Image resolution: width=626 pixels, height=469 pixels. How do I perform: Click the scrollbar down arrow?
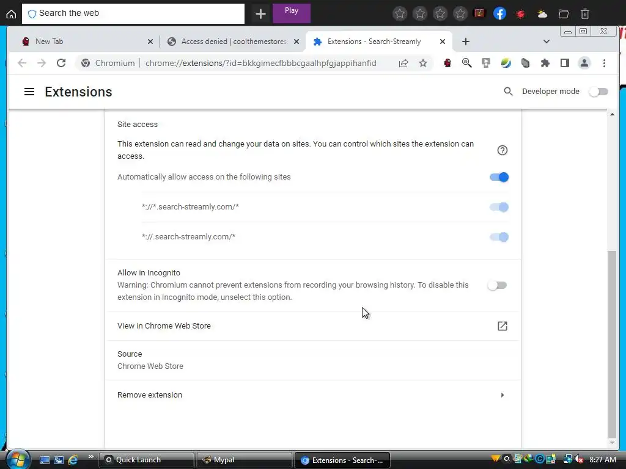[x=611, y=442]
